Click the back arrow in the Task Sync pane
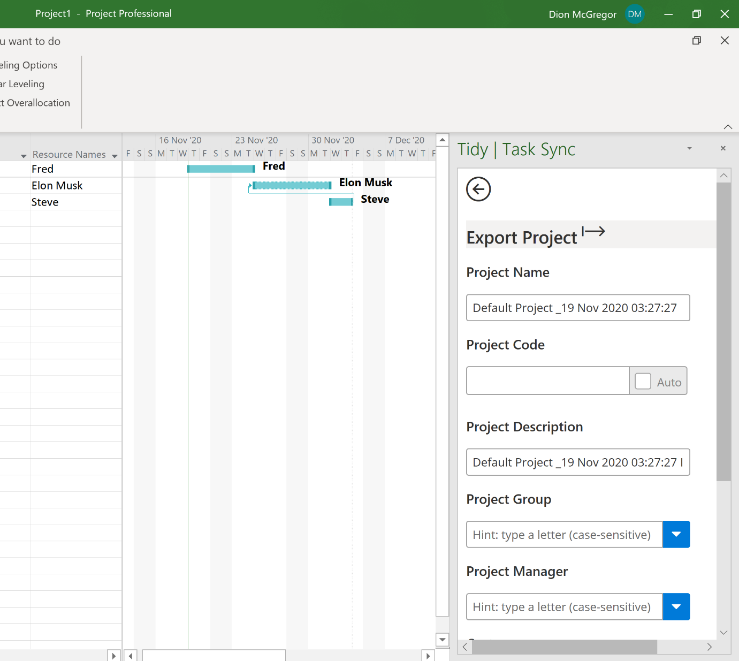739x661 pixels. 478,189
